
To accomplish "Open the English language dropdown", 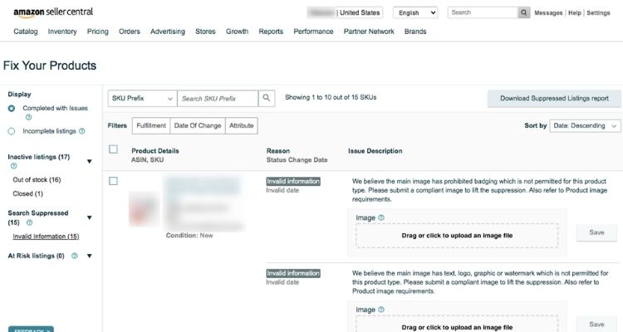I will pos(415,12).
